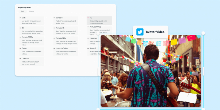This screenshot has width=220, height=110.
Task: Select the Draft export option
Action: point(32,21)
